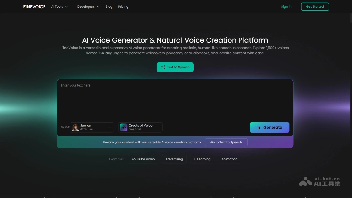
Task: Click Go to Text to Speech button
Action: (x=226, y=142)
